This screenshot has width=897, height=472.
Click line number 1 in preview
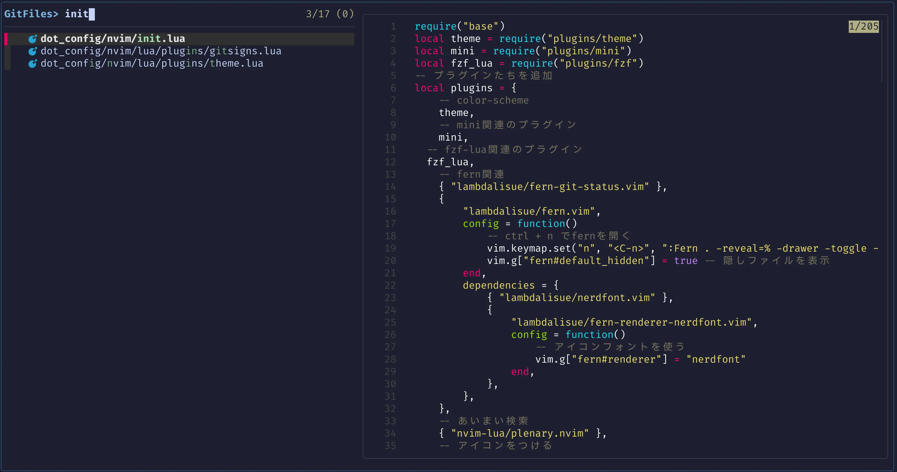click(393, 27)
